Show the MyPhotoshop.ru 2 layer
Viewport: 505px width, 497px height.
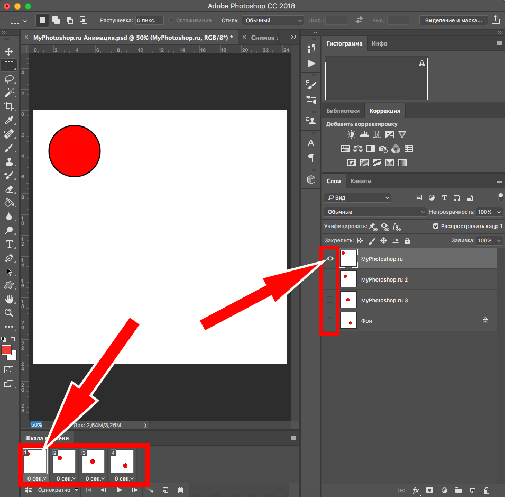[329, 279]
